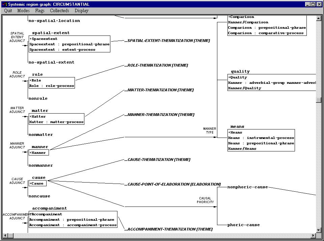The width and height of the screenshot is (324, 241).
Task: Click the 'Matter : matter-process' realization
Action: click(56, 122)
